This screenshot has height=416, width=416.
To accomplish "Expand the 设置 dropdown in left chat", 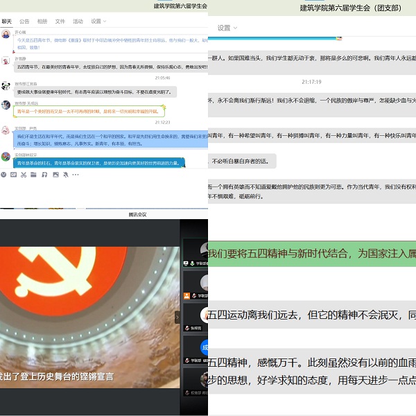I will click(98, 21).
